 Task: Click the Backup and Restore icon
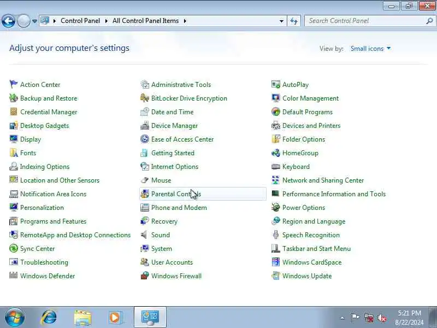13,98
